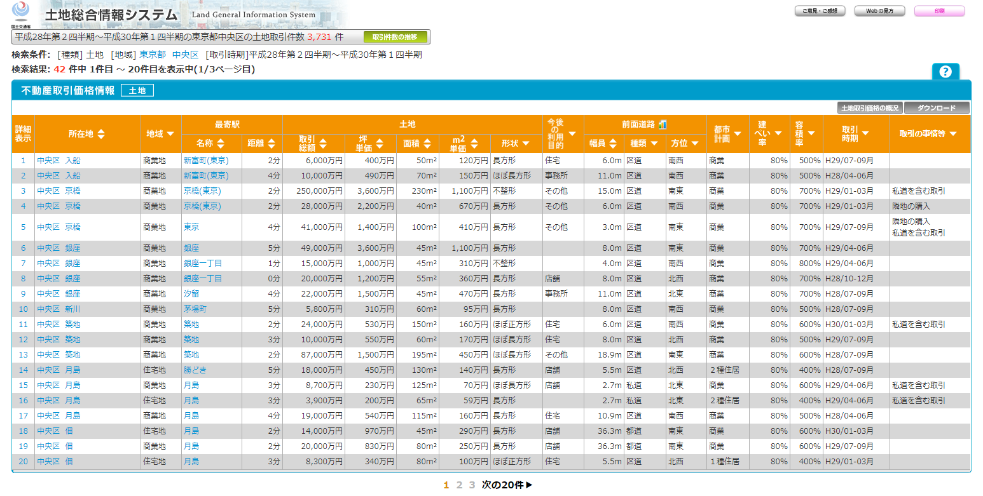The height and width of the screenshot is (496, 983).
Task: Open the 地域 filter dropdown
Action: click(x=170, y=134)
